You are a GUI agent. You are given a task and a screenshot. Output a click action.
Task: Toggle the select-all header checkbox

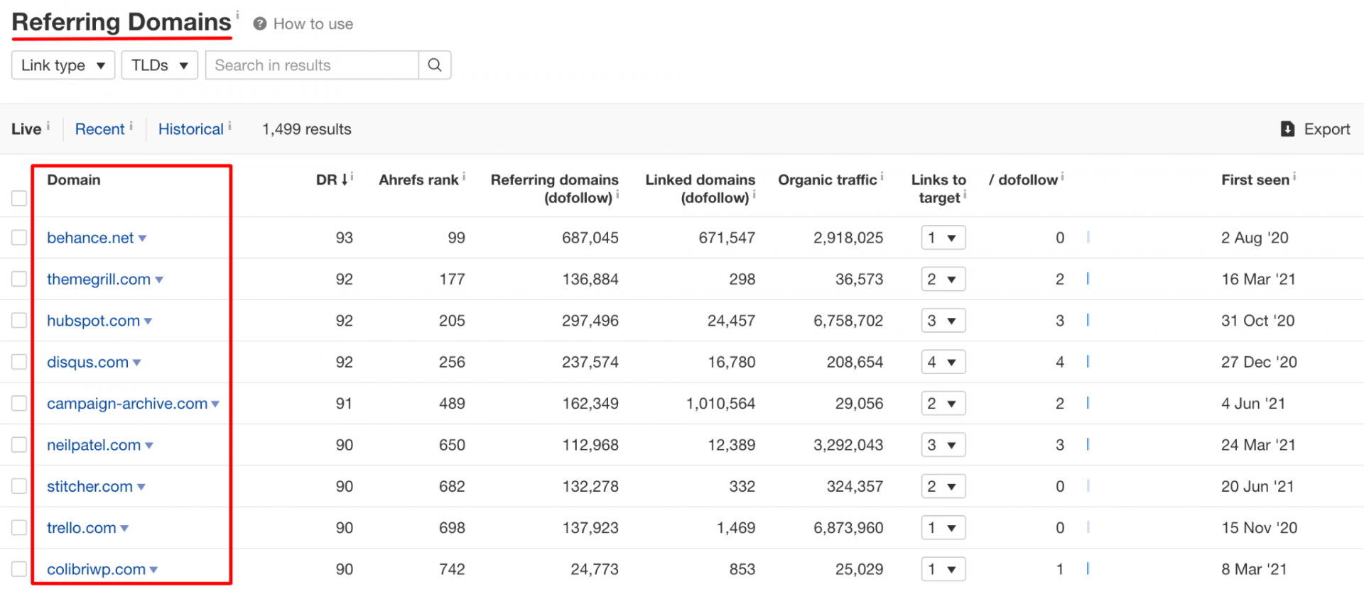tap(19, 198)
